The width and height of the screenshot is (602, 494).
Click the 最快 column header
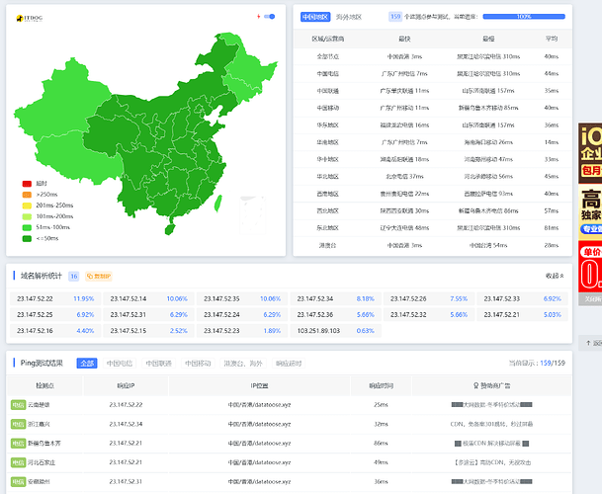[404, 39]
